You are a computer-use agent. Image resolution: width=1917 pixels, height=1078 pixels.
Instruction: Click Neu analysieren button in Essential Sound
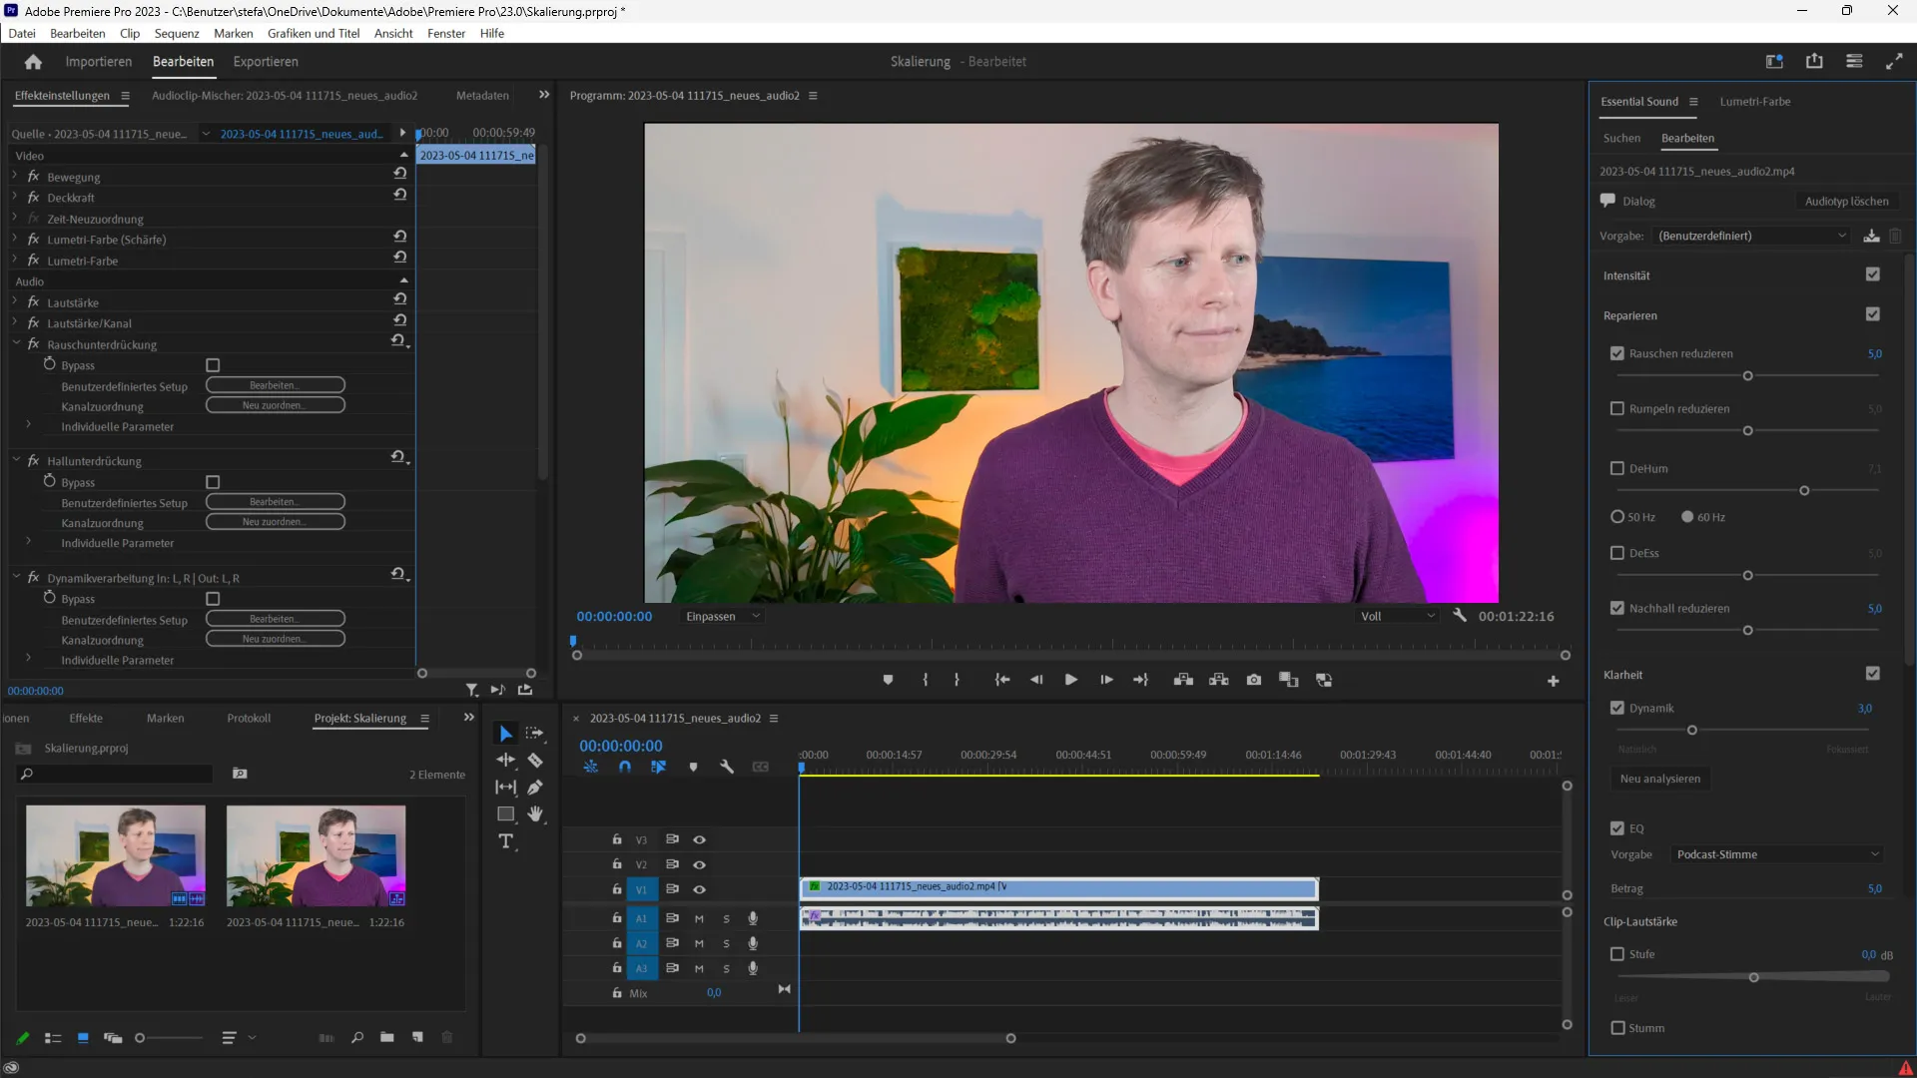(x=1660, y=778)
